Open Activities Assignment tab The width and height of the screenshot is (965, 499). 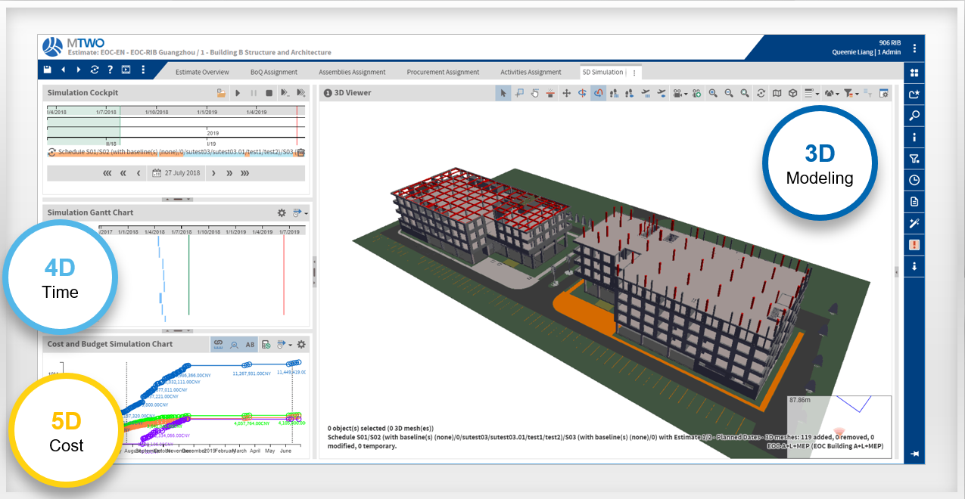(531, 72)
